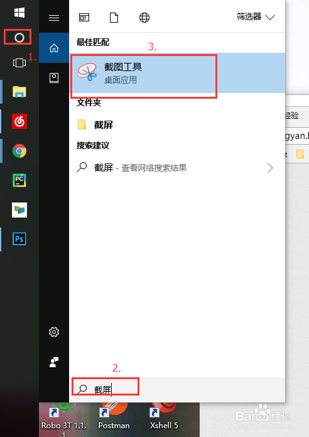This screenshot has width=309, height=437.
Task: Launch File Explorer from the taskbar
Action: tap(19, 91)
